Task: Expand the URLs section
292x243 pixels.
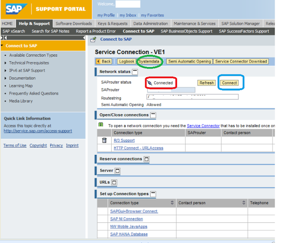Action: 114,182
